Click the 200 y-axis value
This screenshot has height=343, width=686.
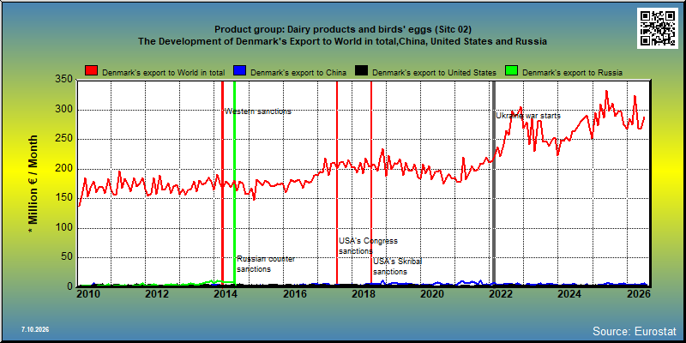pos(64,169)
